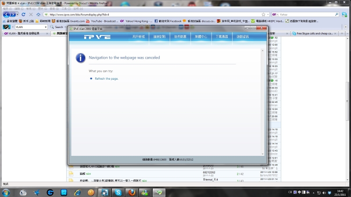The width and height of the screenshot is (351, 197).
Task: Close the Free Skype calls tab
Action: point(335,34)
